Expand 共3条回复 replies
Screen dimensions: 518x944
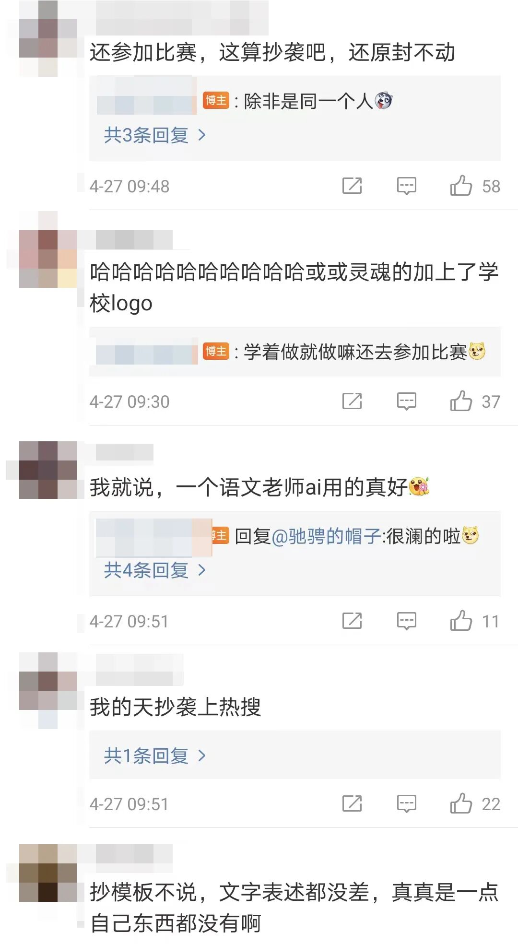coord(155,135)
